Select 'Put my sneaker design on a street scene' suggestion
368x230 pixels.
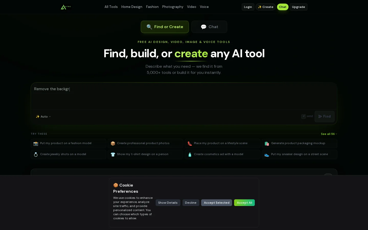point(300,154)
